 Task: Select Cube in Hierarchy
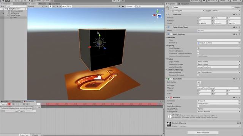click(x=14, y=17)
